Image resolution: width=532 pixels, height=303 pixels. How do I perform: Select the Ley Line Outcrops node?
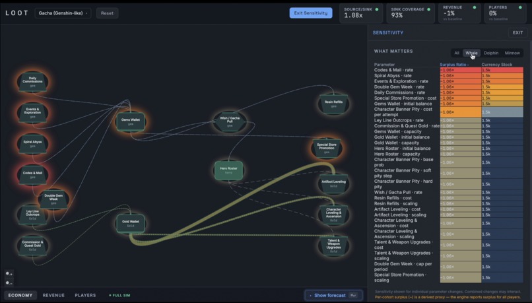pos(32,215)
